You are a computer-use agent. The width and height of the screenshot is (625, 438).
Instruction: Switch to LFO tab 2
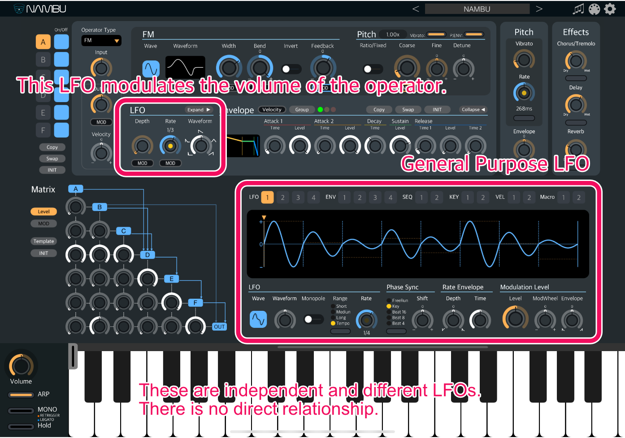pos(282,198)
